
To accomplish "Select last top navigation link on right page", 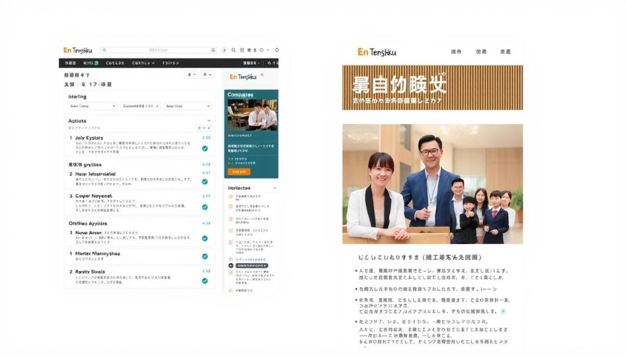I will tap(506, 52).
